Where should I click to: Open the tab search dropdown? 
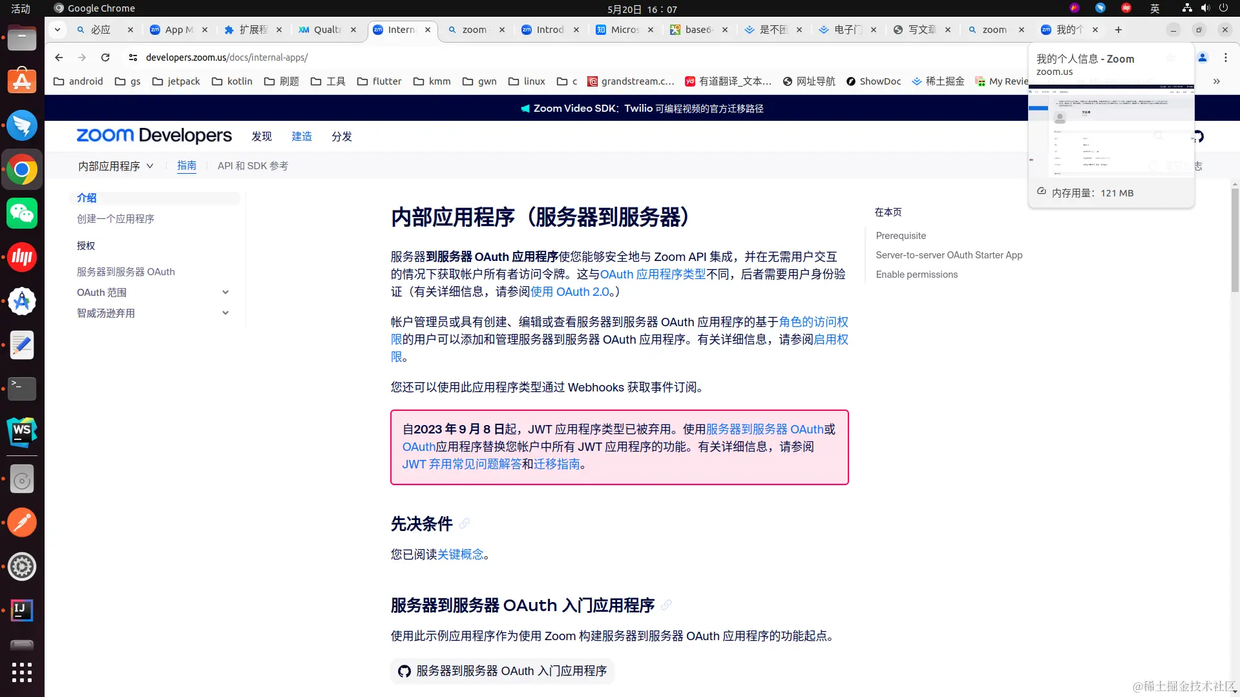click(x=58, y=30)
